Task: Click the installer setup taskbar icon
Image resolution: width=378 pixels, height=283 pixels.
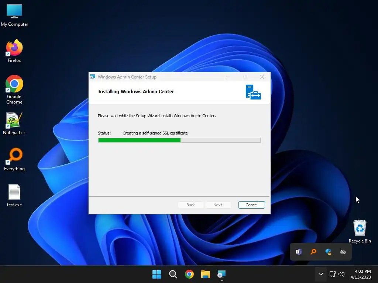Action: tap(221, 274)
